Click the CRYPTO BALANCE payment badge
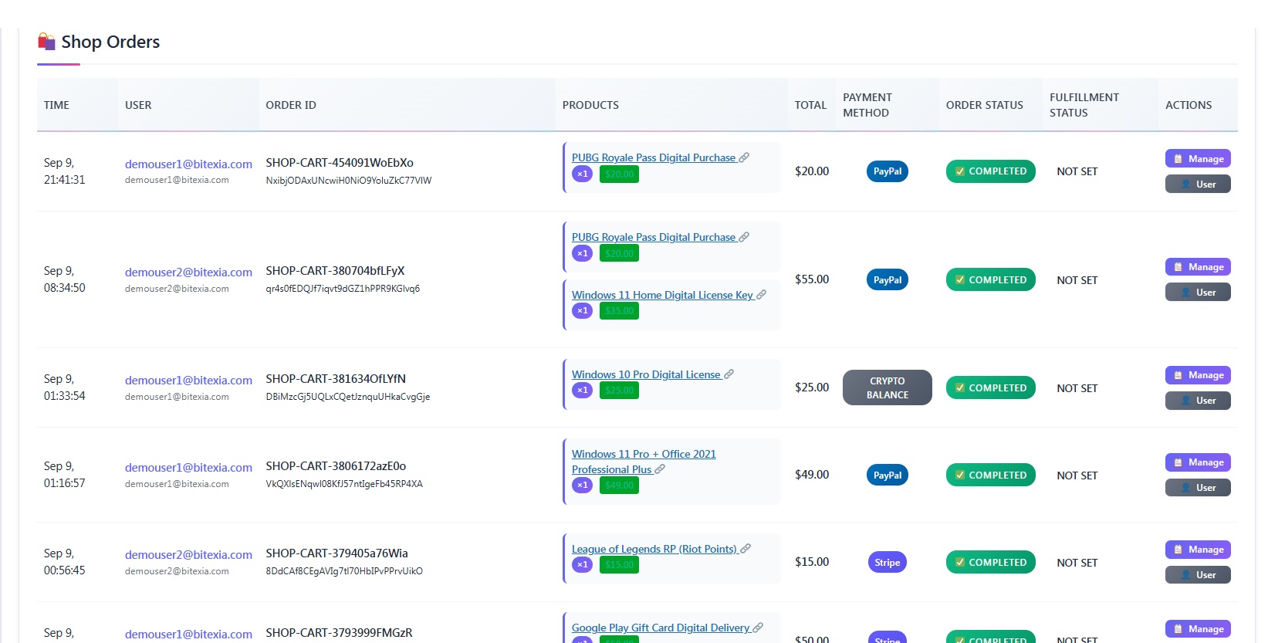1268x643 pixels. (887, 387)
